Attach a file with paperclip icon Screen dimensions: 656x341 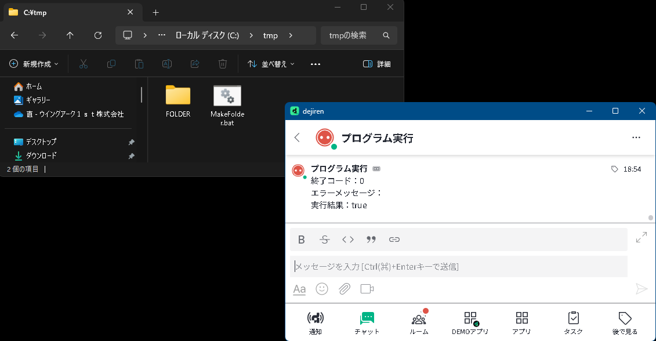click(345, 289)
